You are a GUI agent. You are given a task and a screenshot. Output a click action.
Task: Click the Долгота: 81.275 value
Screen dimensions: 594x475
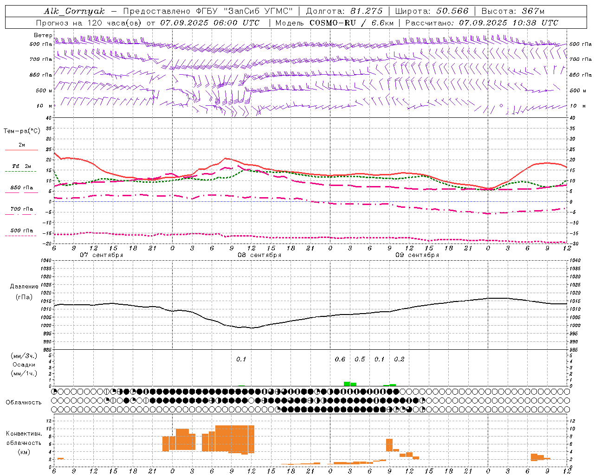click(x=344, y=11)
